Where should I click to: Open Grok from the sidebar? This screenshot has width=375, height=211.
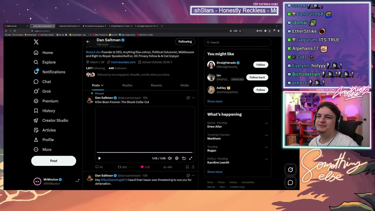coord(42,91)
